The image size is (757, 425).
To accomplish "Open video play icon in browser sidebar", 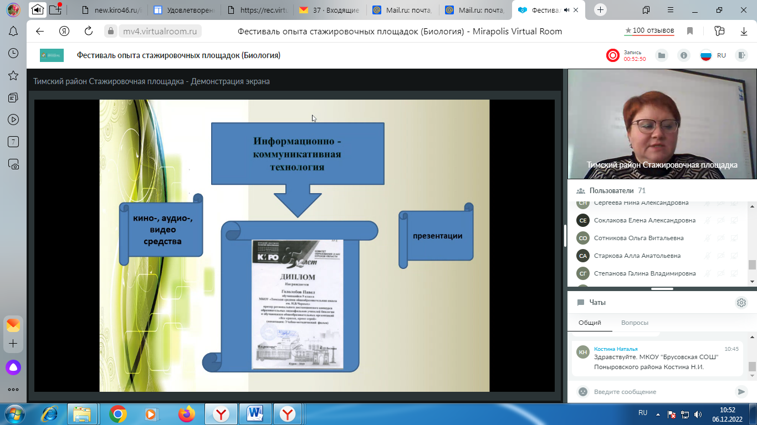I will (13, 120).
